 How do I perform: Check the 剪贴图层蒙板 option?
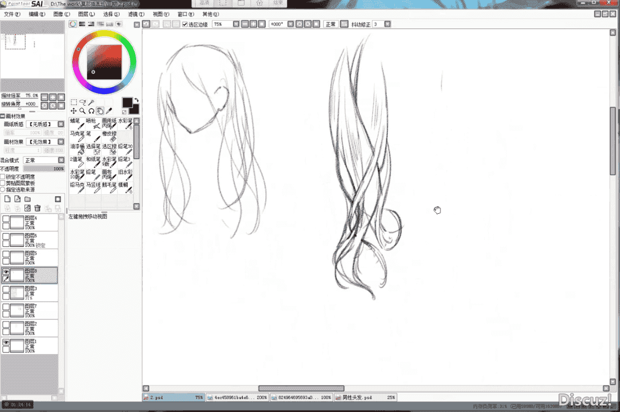3,183
